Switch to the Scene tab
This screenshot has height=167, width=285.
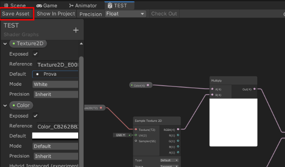[x=15, y=6]
